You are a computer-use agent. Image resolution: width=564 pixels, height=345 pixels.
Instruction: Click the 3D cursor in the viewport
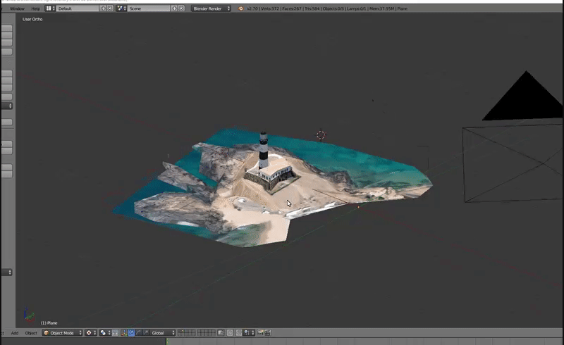[x=321, y=135]
